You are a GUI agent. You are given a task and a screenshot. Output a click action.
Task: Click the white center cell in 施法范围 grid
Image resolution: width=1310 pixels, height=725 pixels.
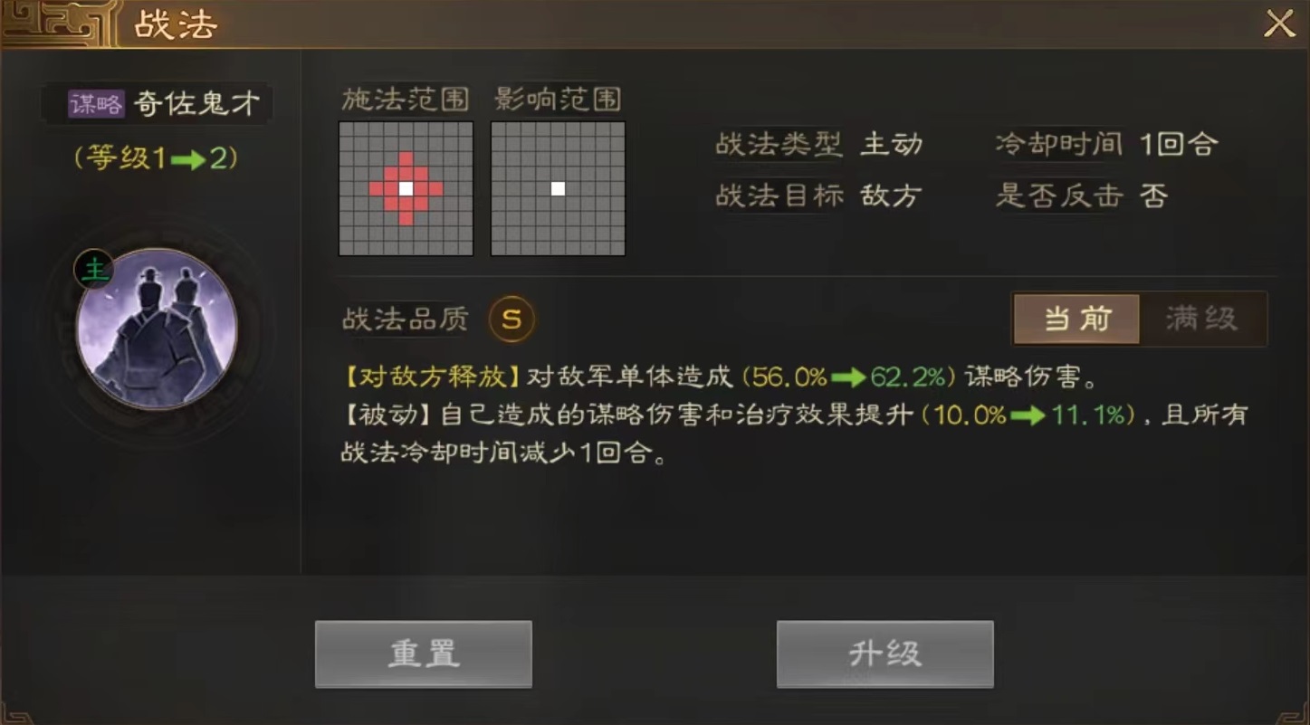click(x=406, y=188)
